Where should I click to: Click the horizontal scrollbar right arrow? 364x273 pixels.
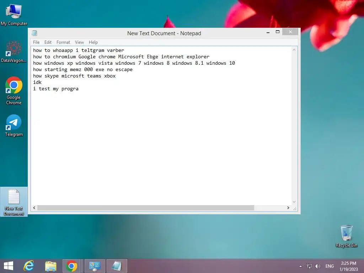tap(288, 208)
